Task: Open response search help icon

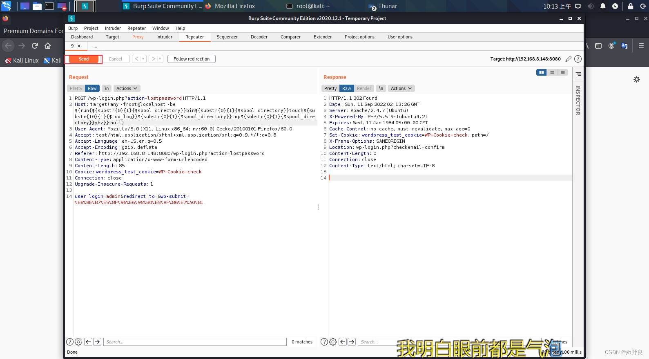Action: (x=324, y=342)
